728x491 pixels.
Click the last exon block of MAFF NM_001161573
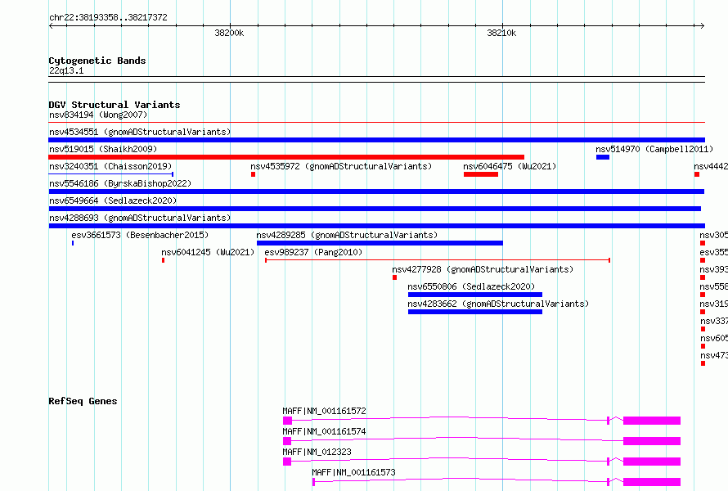point(652,482)
